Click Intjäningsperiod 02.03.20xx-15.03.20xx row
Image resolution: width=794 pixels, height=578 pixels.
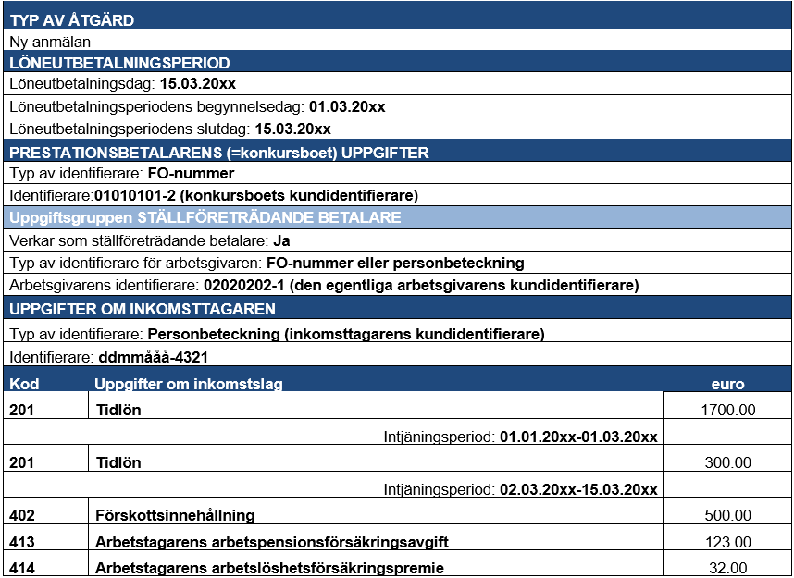(x=520, y=488)
